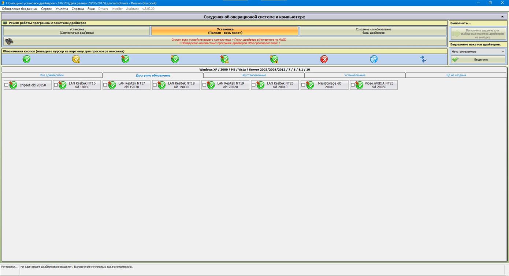
Task: Tick the LAN Realtek NT18 checkbox
Action: [x=155, y=85]
